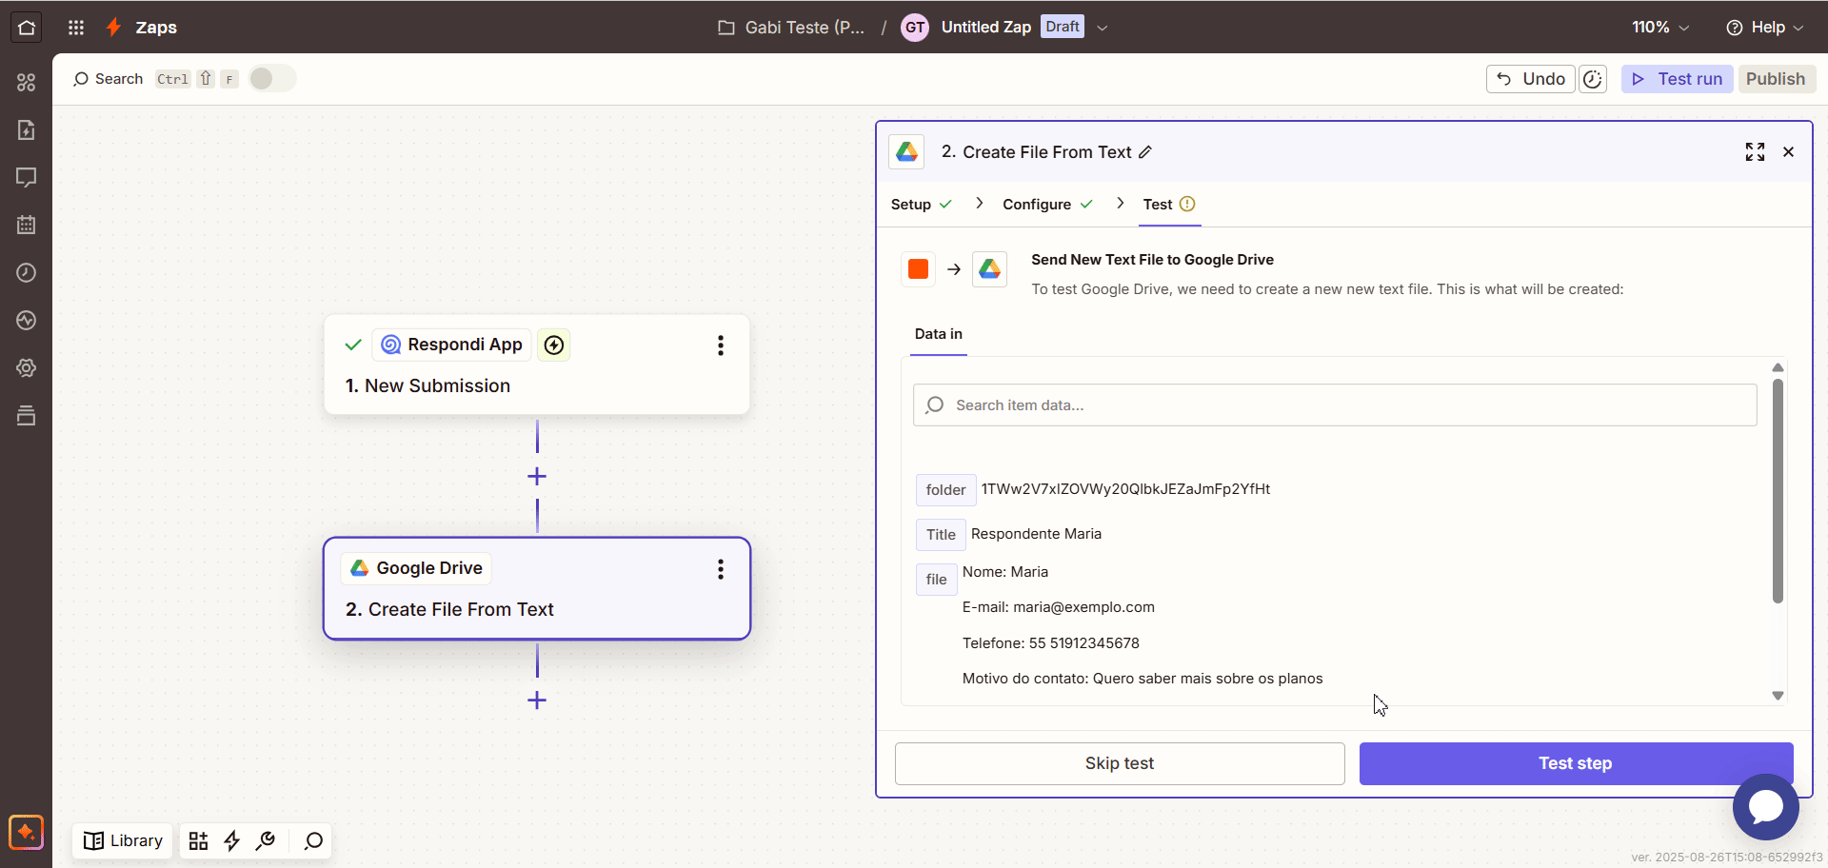Click the Undo button
The image size is (1828, 868).
(1531, 79)
